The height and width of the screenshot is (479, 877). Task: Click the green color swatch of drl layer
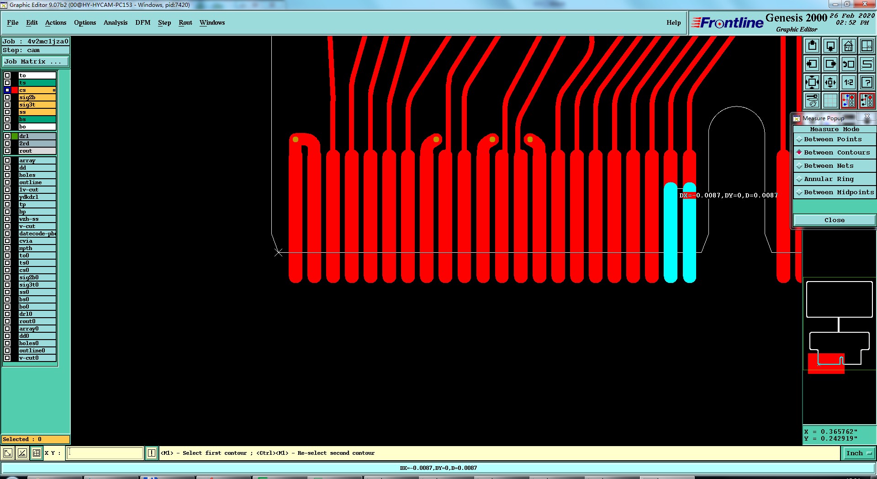[x=15, y=136]
